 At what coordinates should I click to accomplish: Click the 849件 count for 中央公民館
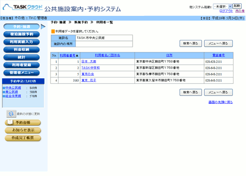click(x=33, y=88)
